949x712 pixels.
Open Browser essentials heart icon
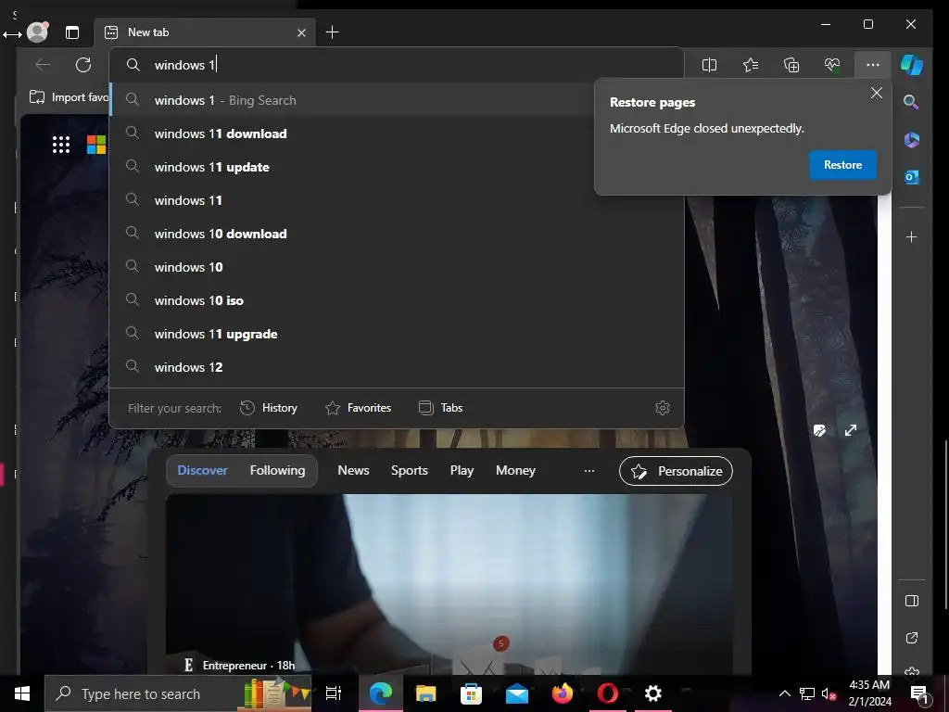click(x=832, y=65)
